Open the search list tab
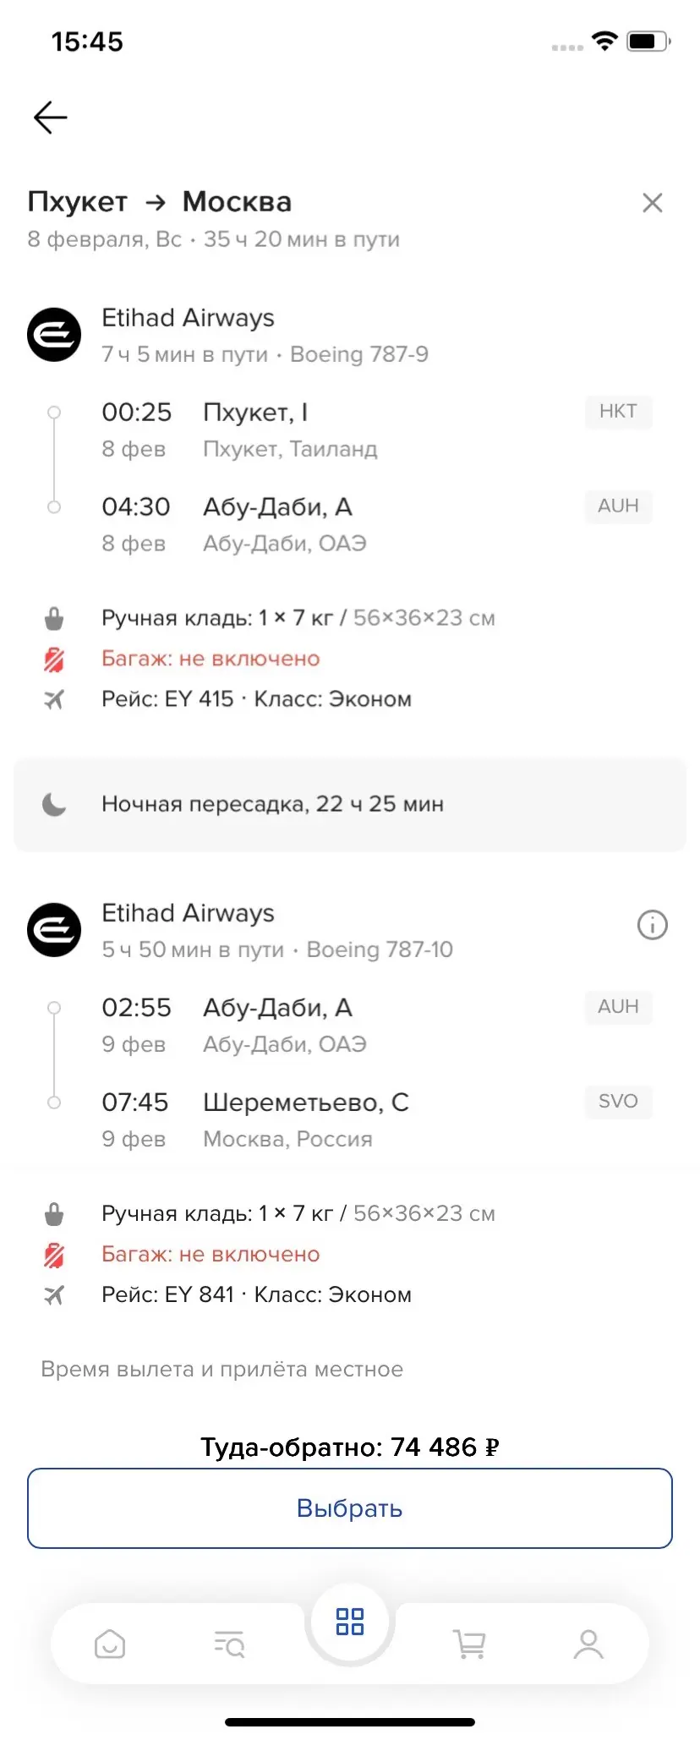The image size is (700, 1740). (x=229, y=1644)
